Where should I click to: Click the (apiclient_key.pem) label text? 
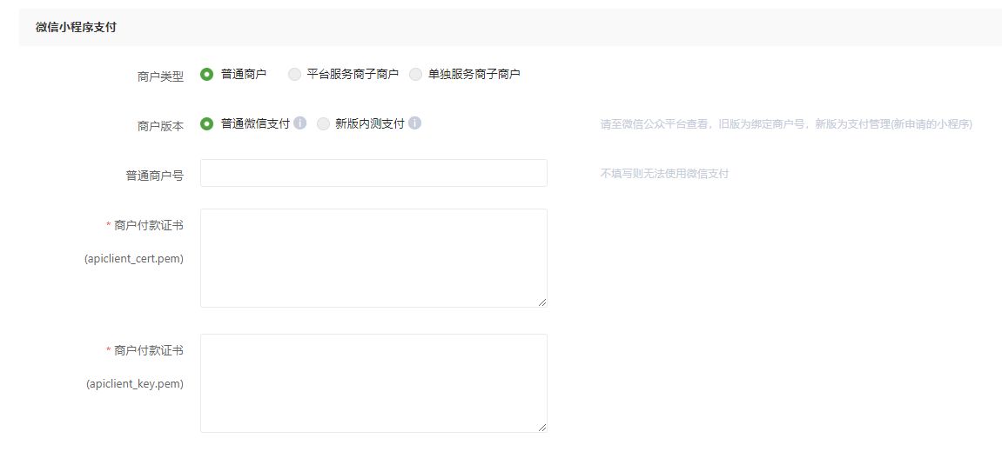[135, 384]
